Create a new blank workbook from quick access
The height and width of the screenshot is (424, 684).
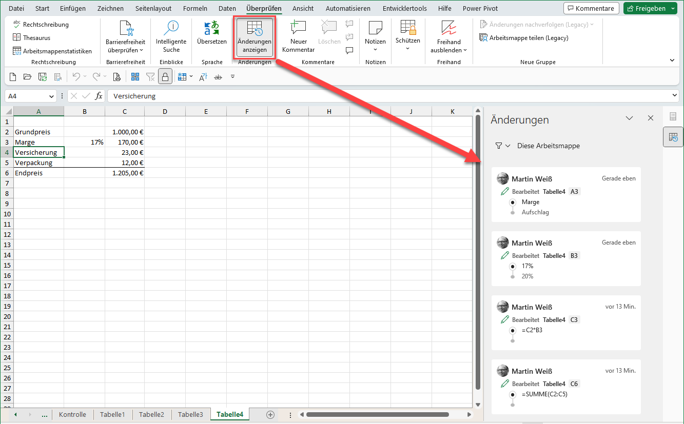click(x=13, y=77)
